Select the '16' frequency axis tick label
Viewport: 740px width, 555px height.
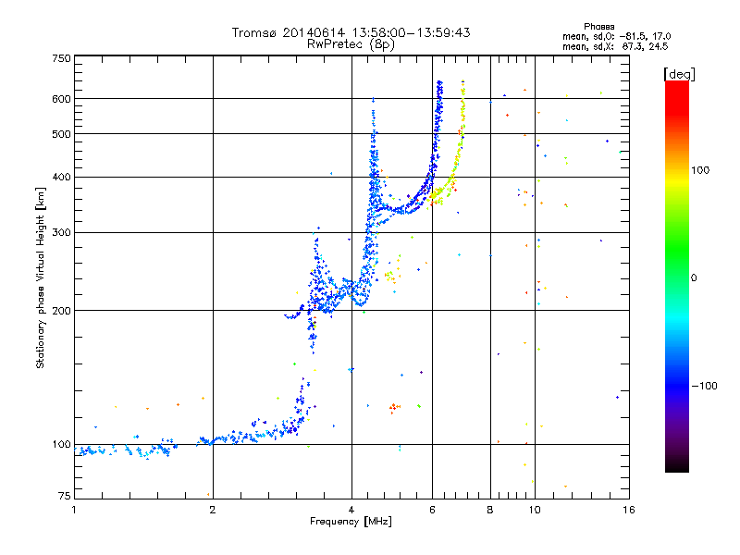tap(629, 510)
